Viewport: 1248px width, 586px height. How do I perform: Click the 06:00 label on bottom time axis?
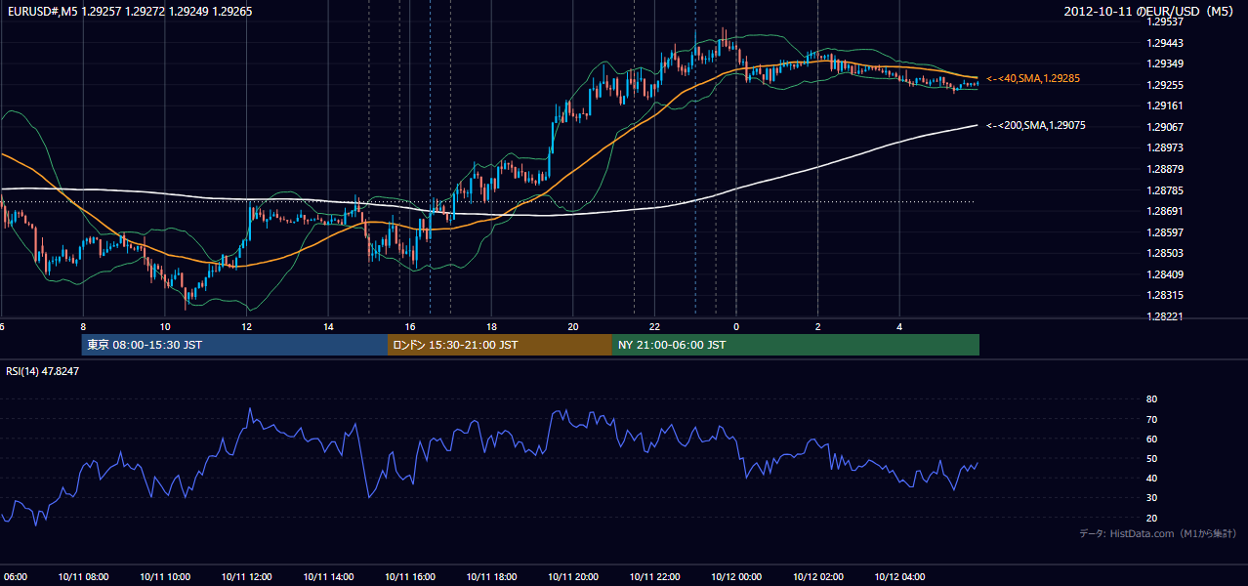click(14, 577)
